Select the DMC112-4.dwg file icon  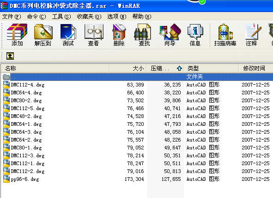click(6, 85)
